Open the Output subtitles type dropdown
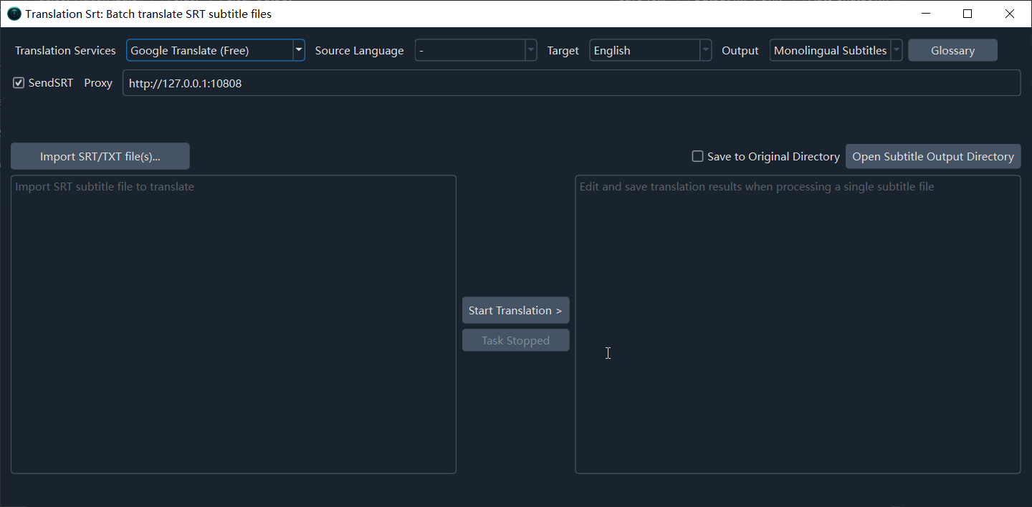This screenshot has height=507, width=1032. (836, 50)
